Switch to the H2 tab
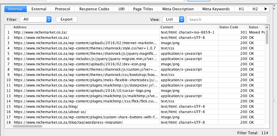Screen dimensions: 277x136 pos(255,9)
